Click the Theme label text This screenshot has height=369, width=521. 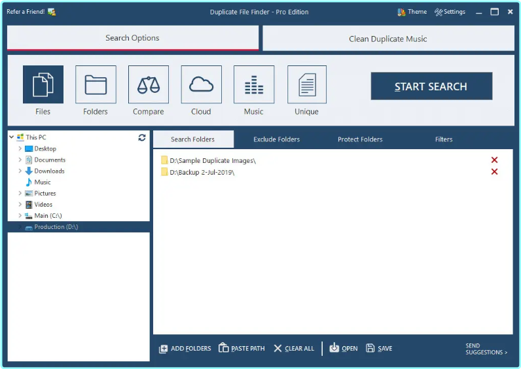click(418, 12)
